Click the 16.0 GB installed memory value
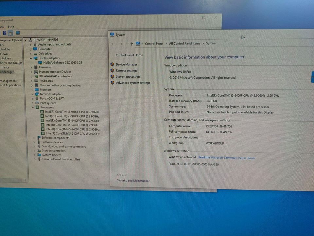Screen dimensions: 314x236 point(212,101)
